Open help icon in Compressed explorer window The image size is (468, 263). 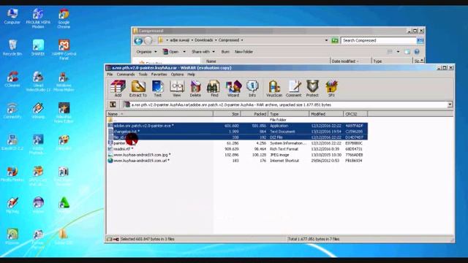pyautogui.click(x=417, y=52)
